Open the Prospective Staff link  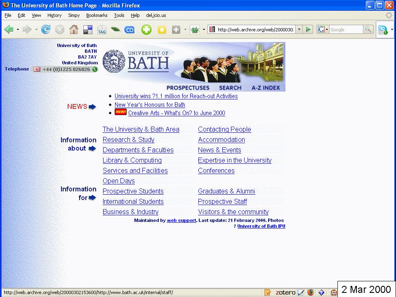tap(222, 202)
